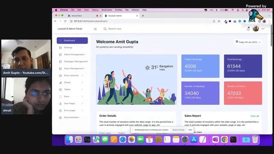This screenshot has width=274, height=154.
Task: Expand the Charts chevron
Action: (82, 83)
